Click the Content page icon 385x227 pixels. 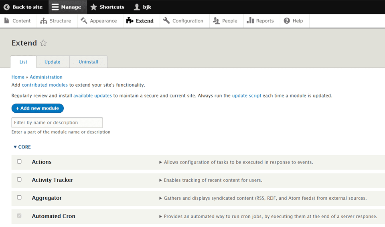(7, 20)
